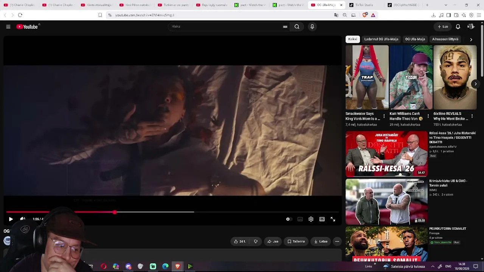Open browser downloads

[x=433, y=15]
